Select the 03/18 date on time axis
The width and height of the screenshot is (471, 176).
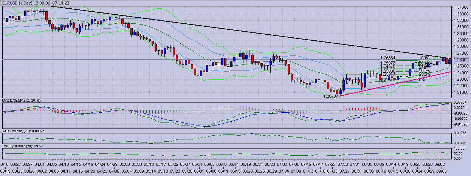pos(5,164)
